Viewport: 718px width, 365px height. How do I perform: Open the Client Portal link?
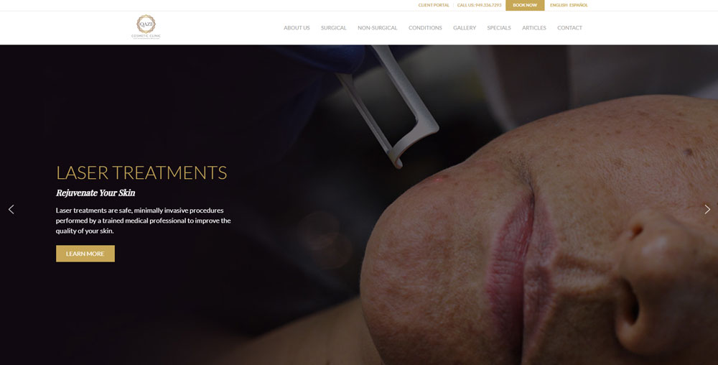(434, 6)
